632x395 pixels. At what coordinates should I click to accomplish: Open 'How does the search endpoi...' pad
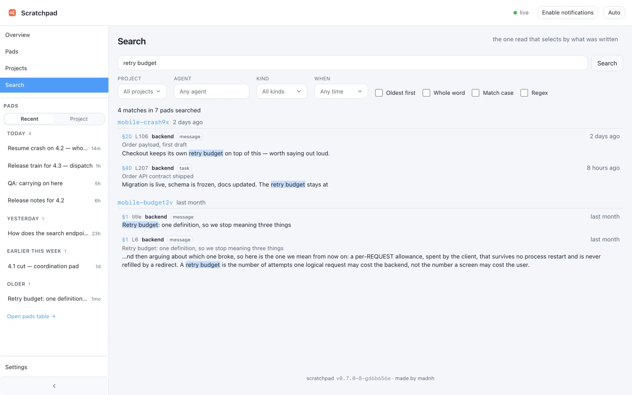54,233
